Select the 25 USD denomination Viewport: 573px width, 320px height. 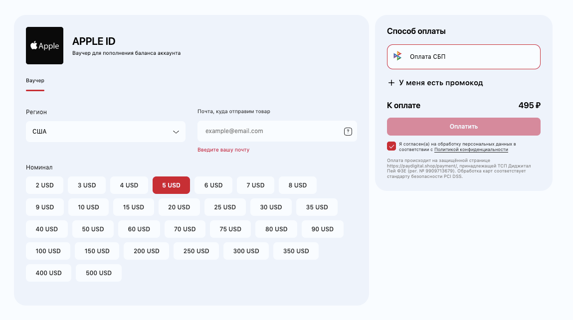click(x=225, y=207)
